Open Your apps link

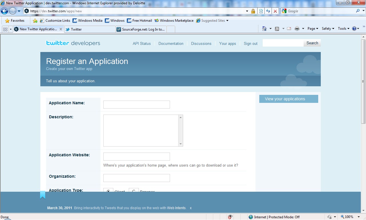click(227, 43)
